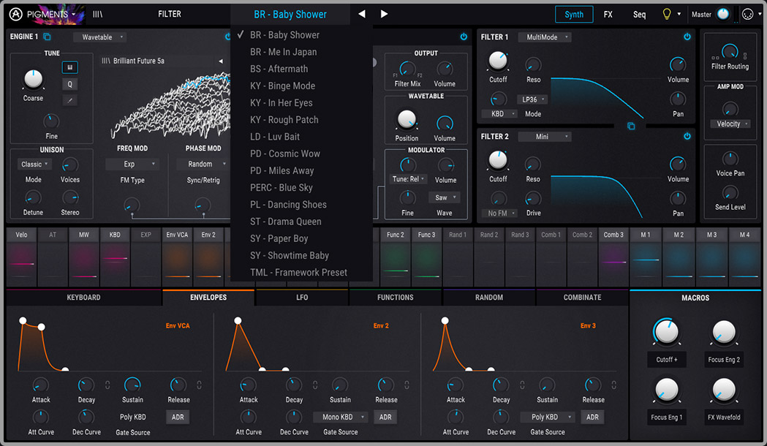The width and height of the screenshot is (767, 446).
Task: Click the Wavetable Position knob
Action: [407, 119]
